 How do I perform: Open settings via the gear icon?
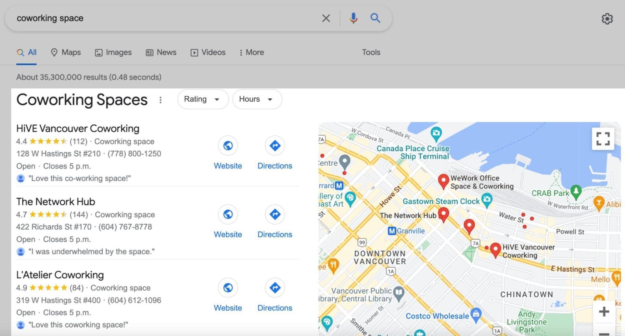[607, 19]
